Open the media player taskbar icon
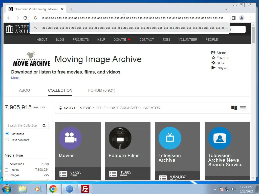259x194 pixels. [38, 189]
